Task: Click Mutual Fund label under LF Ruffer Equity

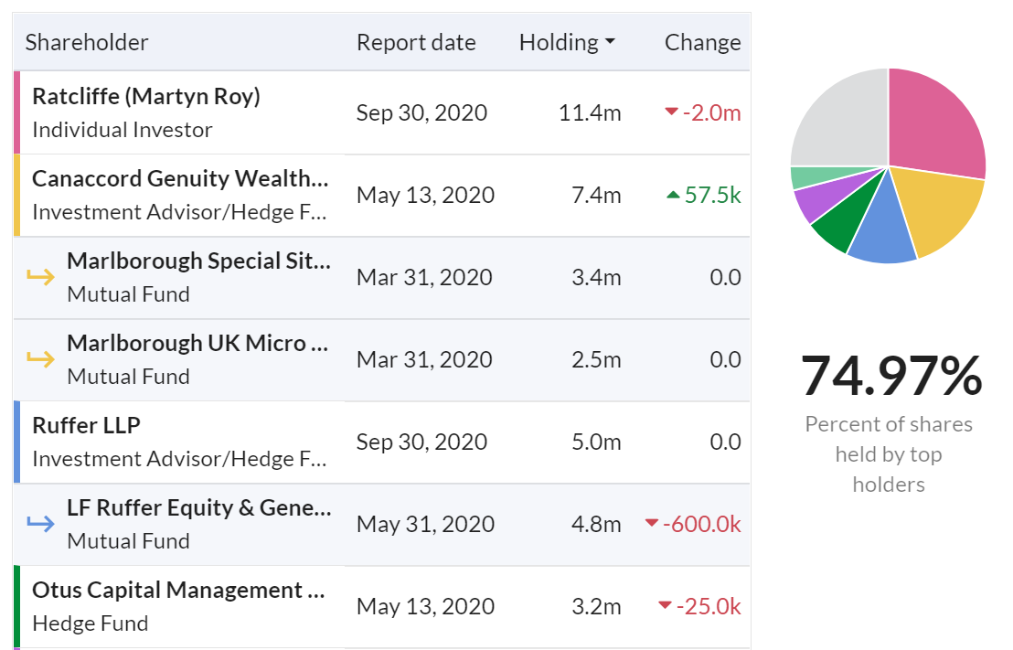Action: pos(129,541)
